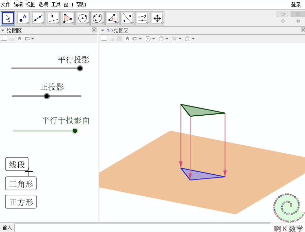Toggle grid in the 3D 绘图区 style bar
305x232 pixels.
pos(112,39)
